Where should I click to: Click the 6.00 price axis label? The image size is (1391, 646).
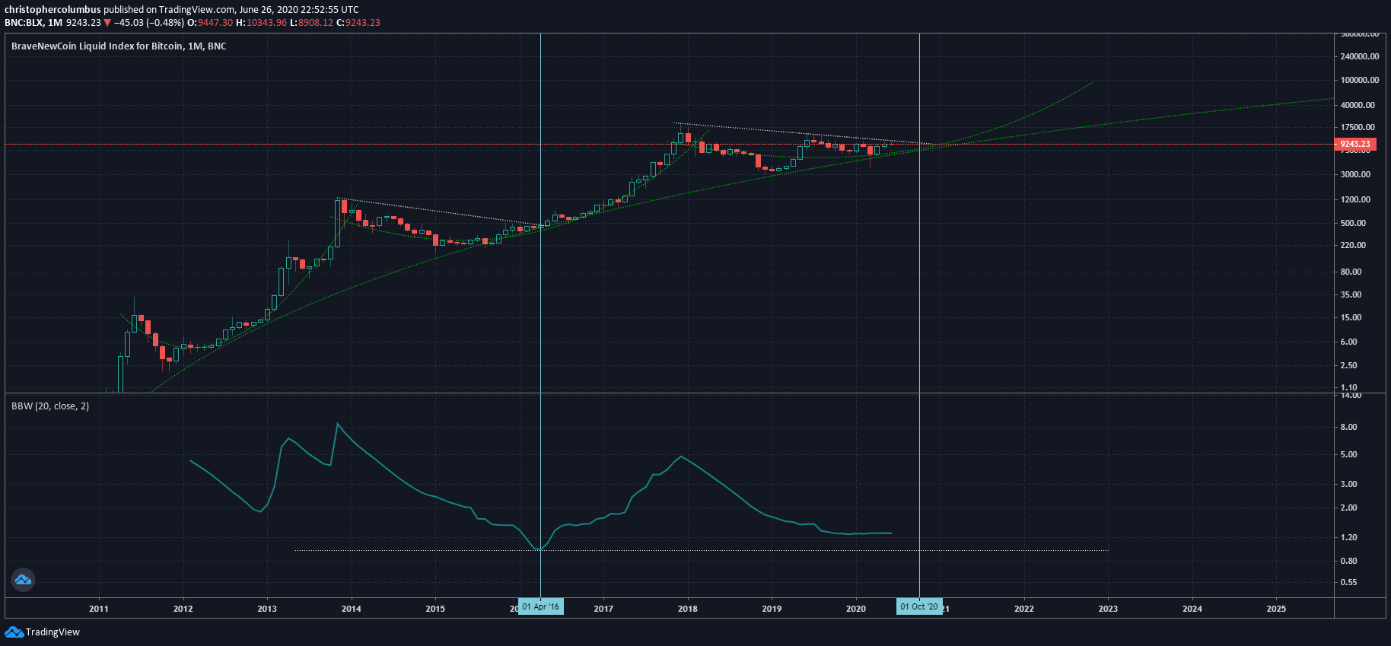click(x=1349, y=342)
